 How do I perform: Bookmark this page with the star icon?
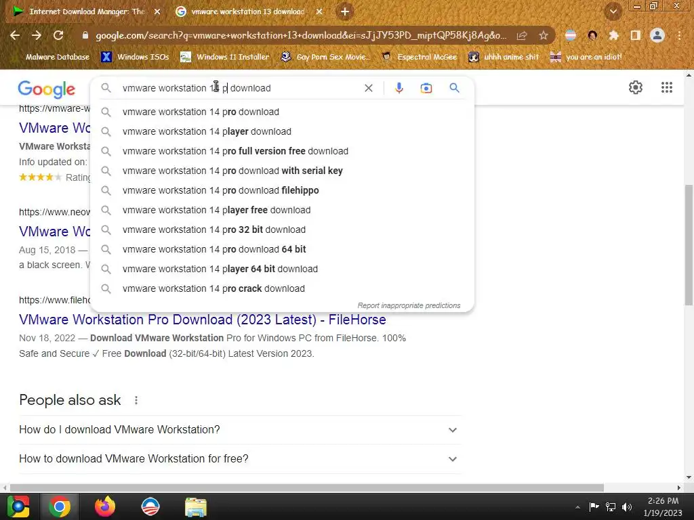tap(543, 35)
